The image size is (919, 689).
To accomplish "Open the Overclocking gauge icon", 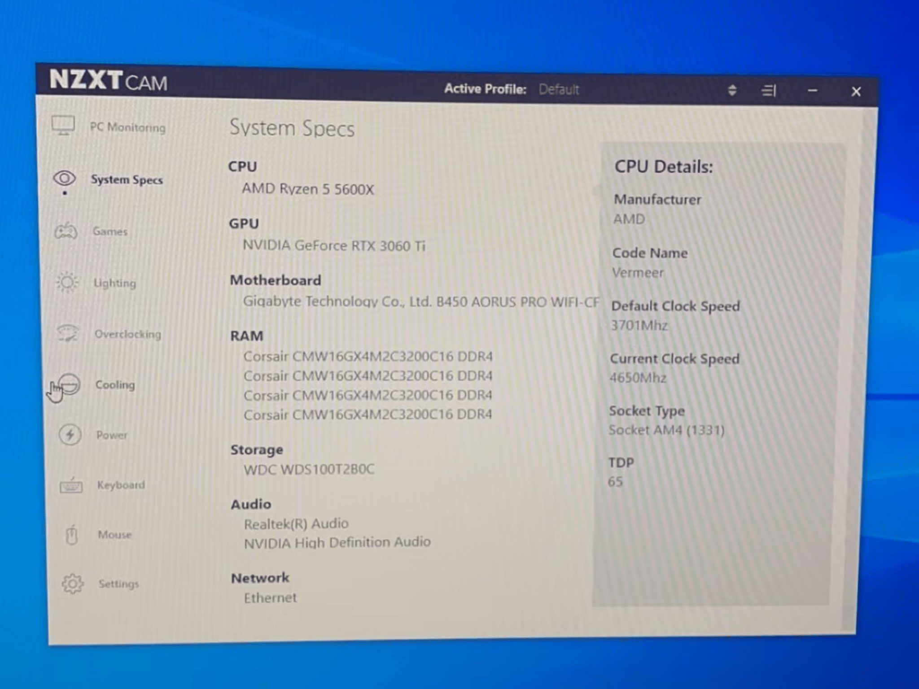I will (x=68, y=333).
